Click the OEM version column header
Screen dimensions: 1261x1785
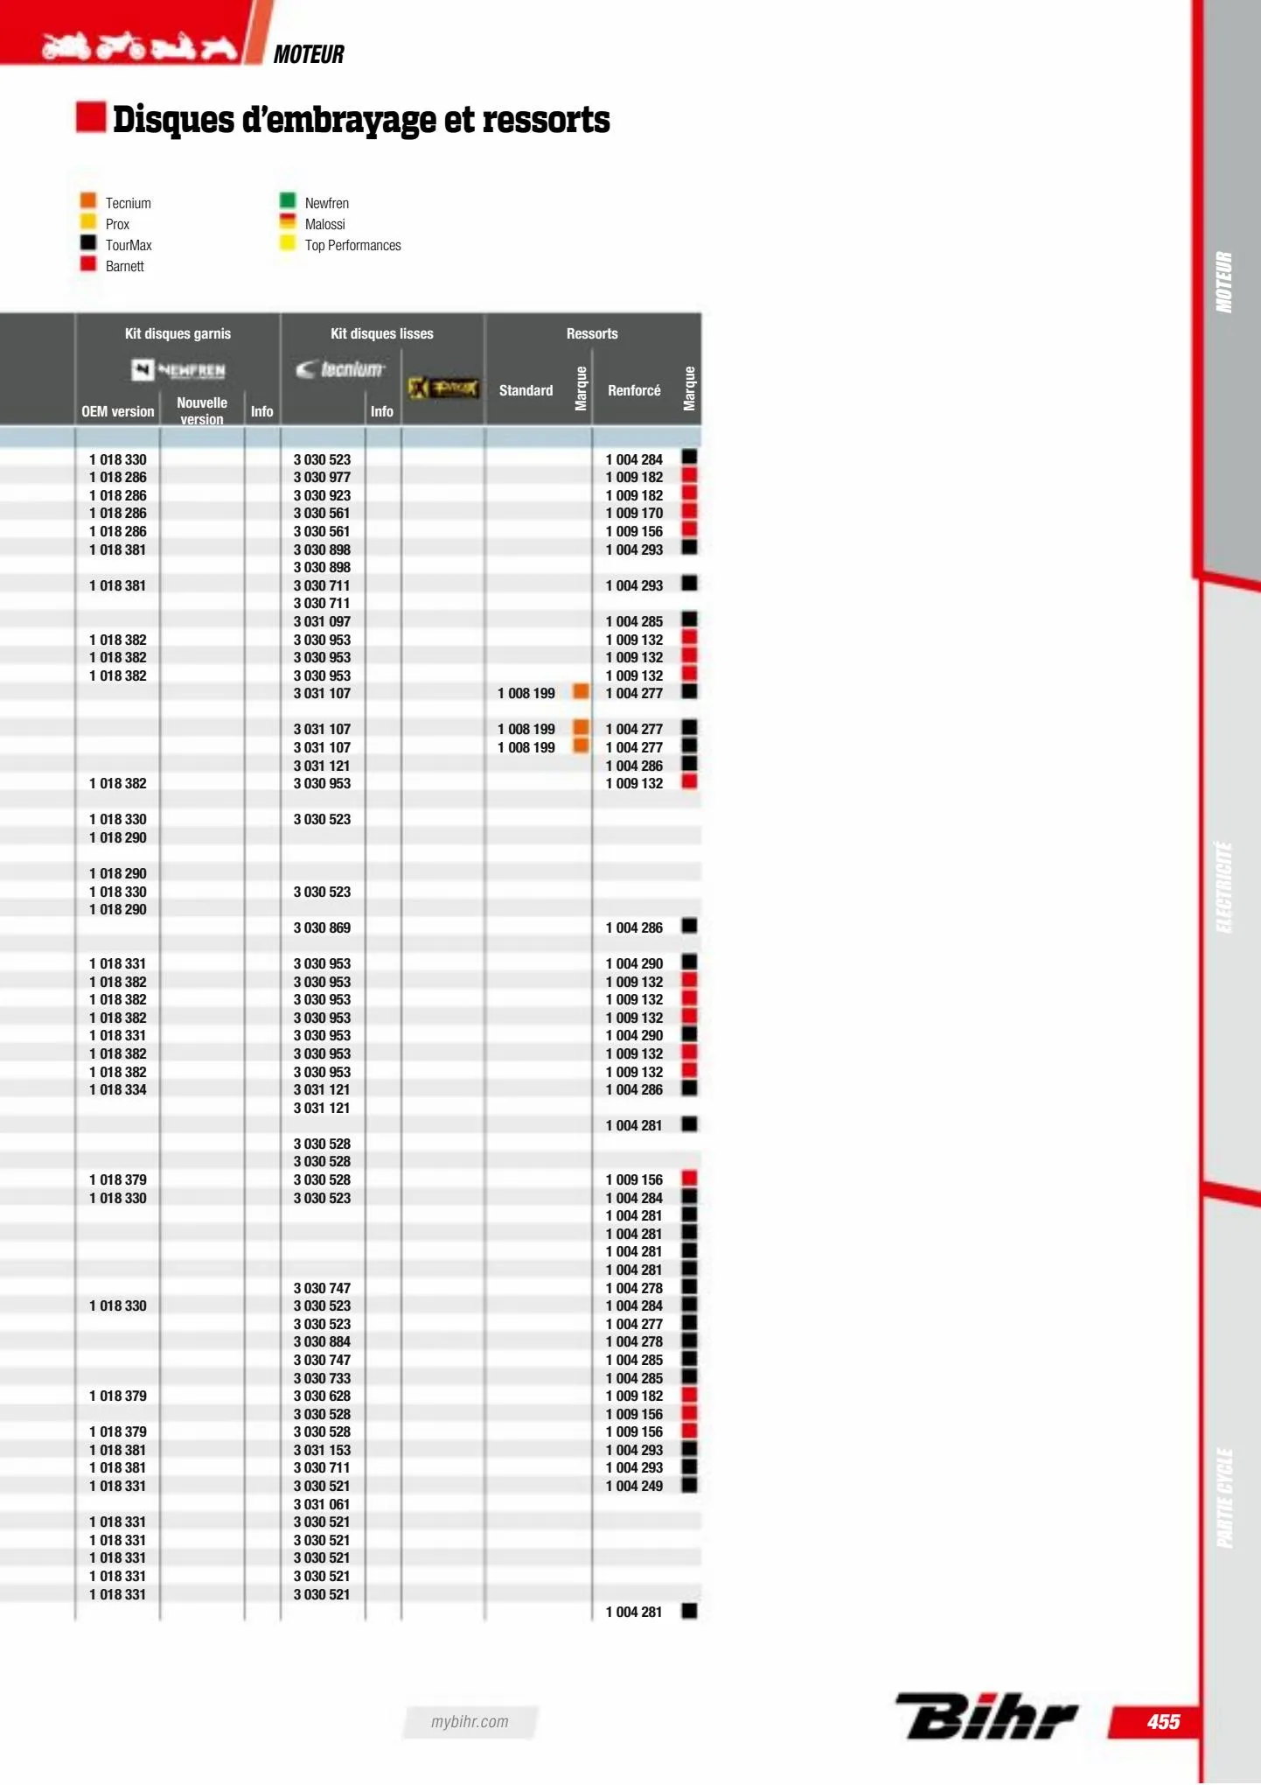(118, 411)
